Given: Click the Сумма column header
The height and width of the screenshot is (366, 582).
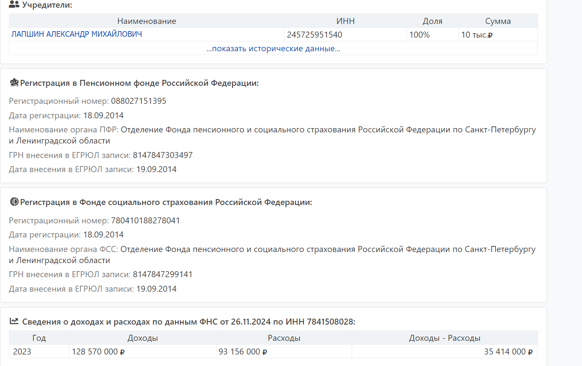Looking at the screenshot, I should click(498, 21).
